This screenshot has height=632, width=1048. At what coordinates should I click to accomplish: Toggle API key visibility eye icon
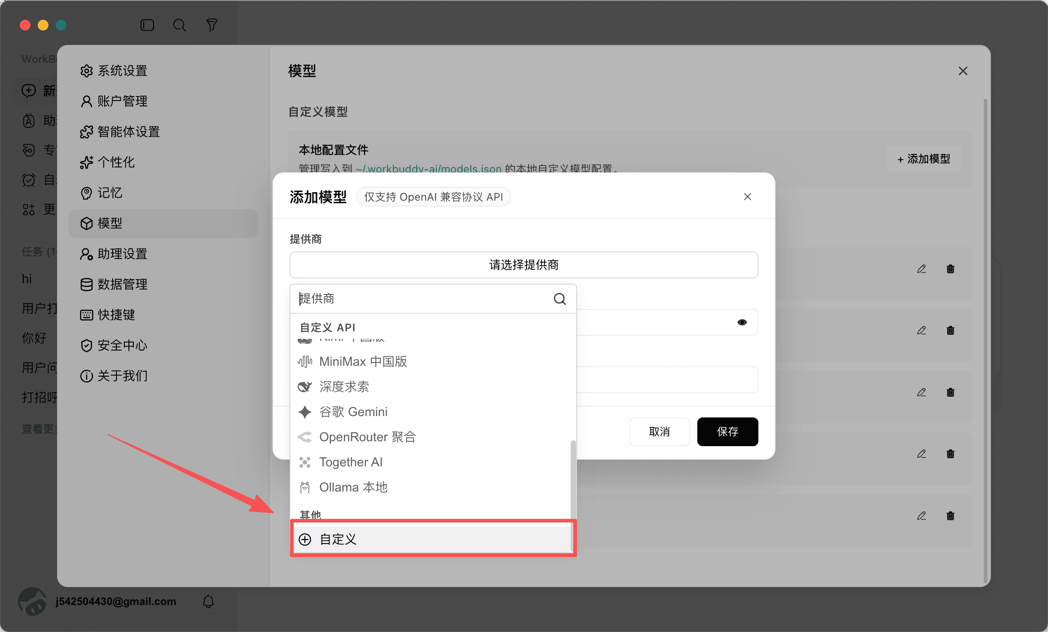[x=742, y=322]
